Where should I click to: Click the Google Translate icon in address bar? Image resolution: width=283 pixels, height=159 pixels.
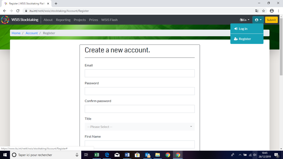tap(257, 11)
